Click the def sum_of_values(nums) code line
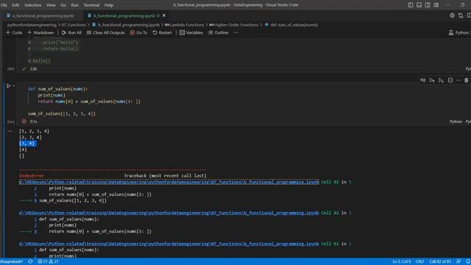The width and height of the screenshot is (471, 265). [x=57, y=89]
